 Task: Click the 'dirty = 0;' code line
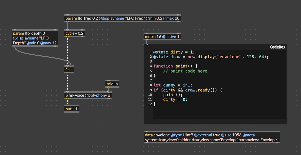click(x=175, y=99)
